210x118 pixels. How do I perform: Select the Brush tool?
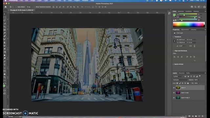5,39
